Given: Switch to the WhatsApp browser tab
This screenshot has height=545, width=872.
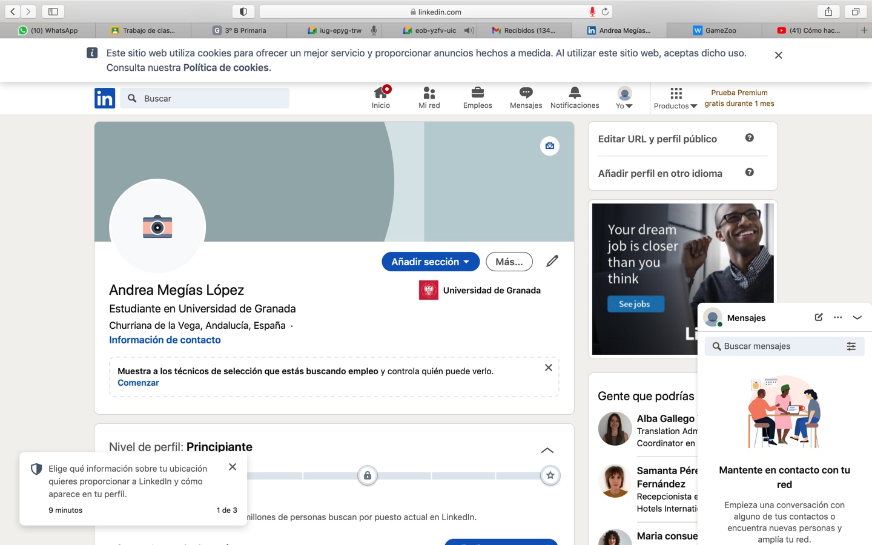Looking at the screenshot, I should pyautogui.click(x=48, y=30).
